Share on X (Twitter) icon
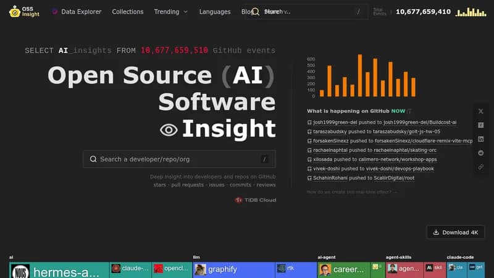 (x=481, y=111)
